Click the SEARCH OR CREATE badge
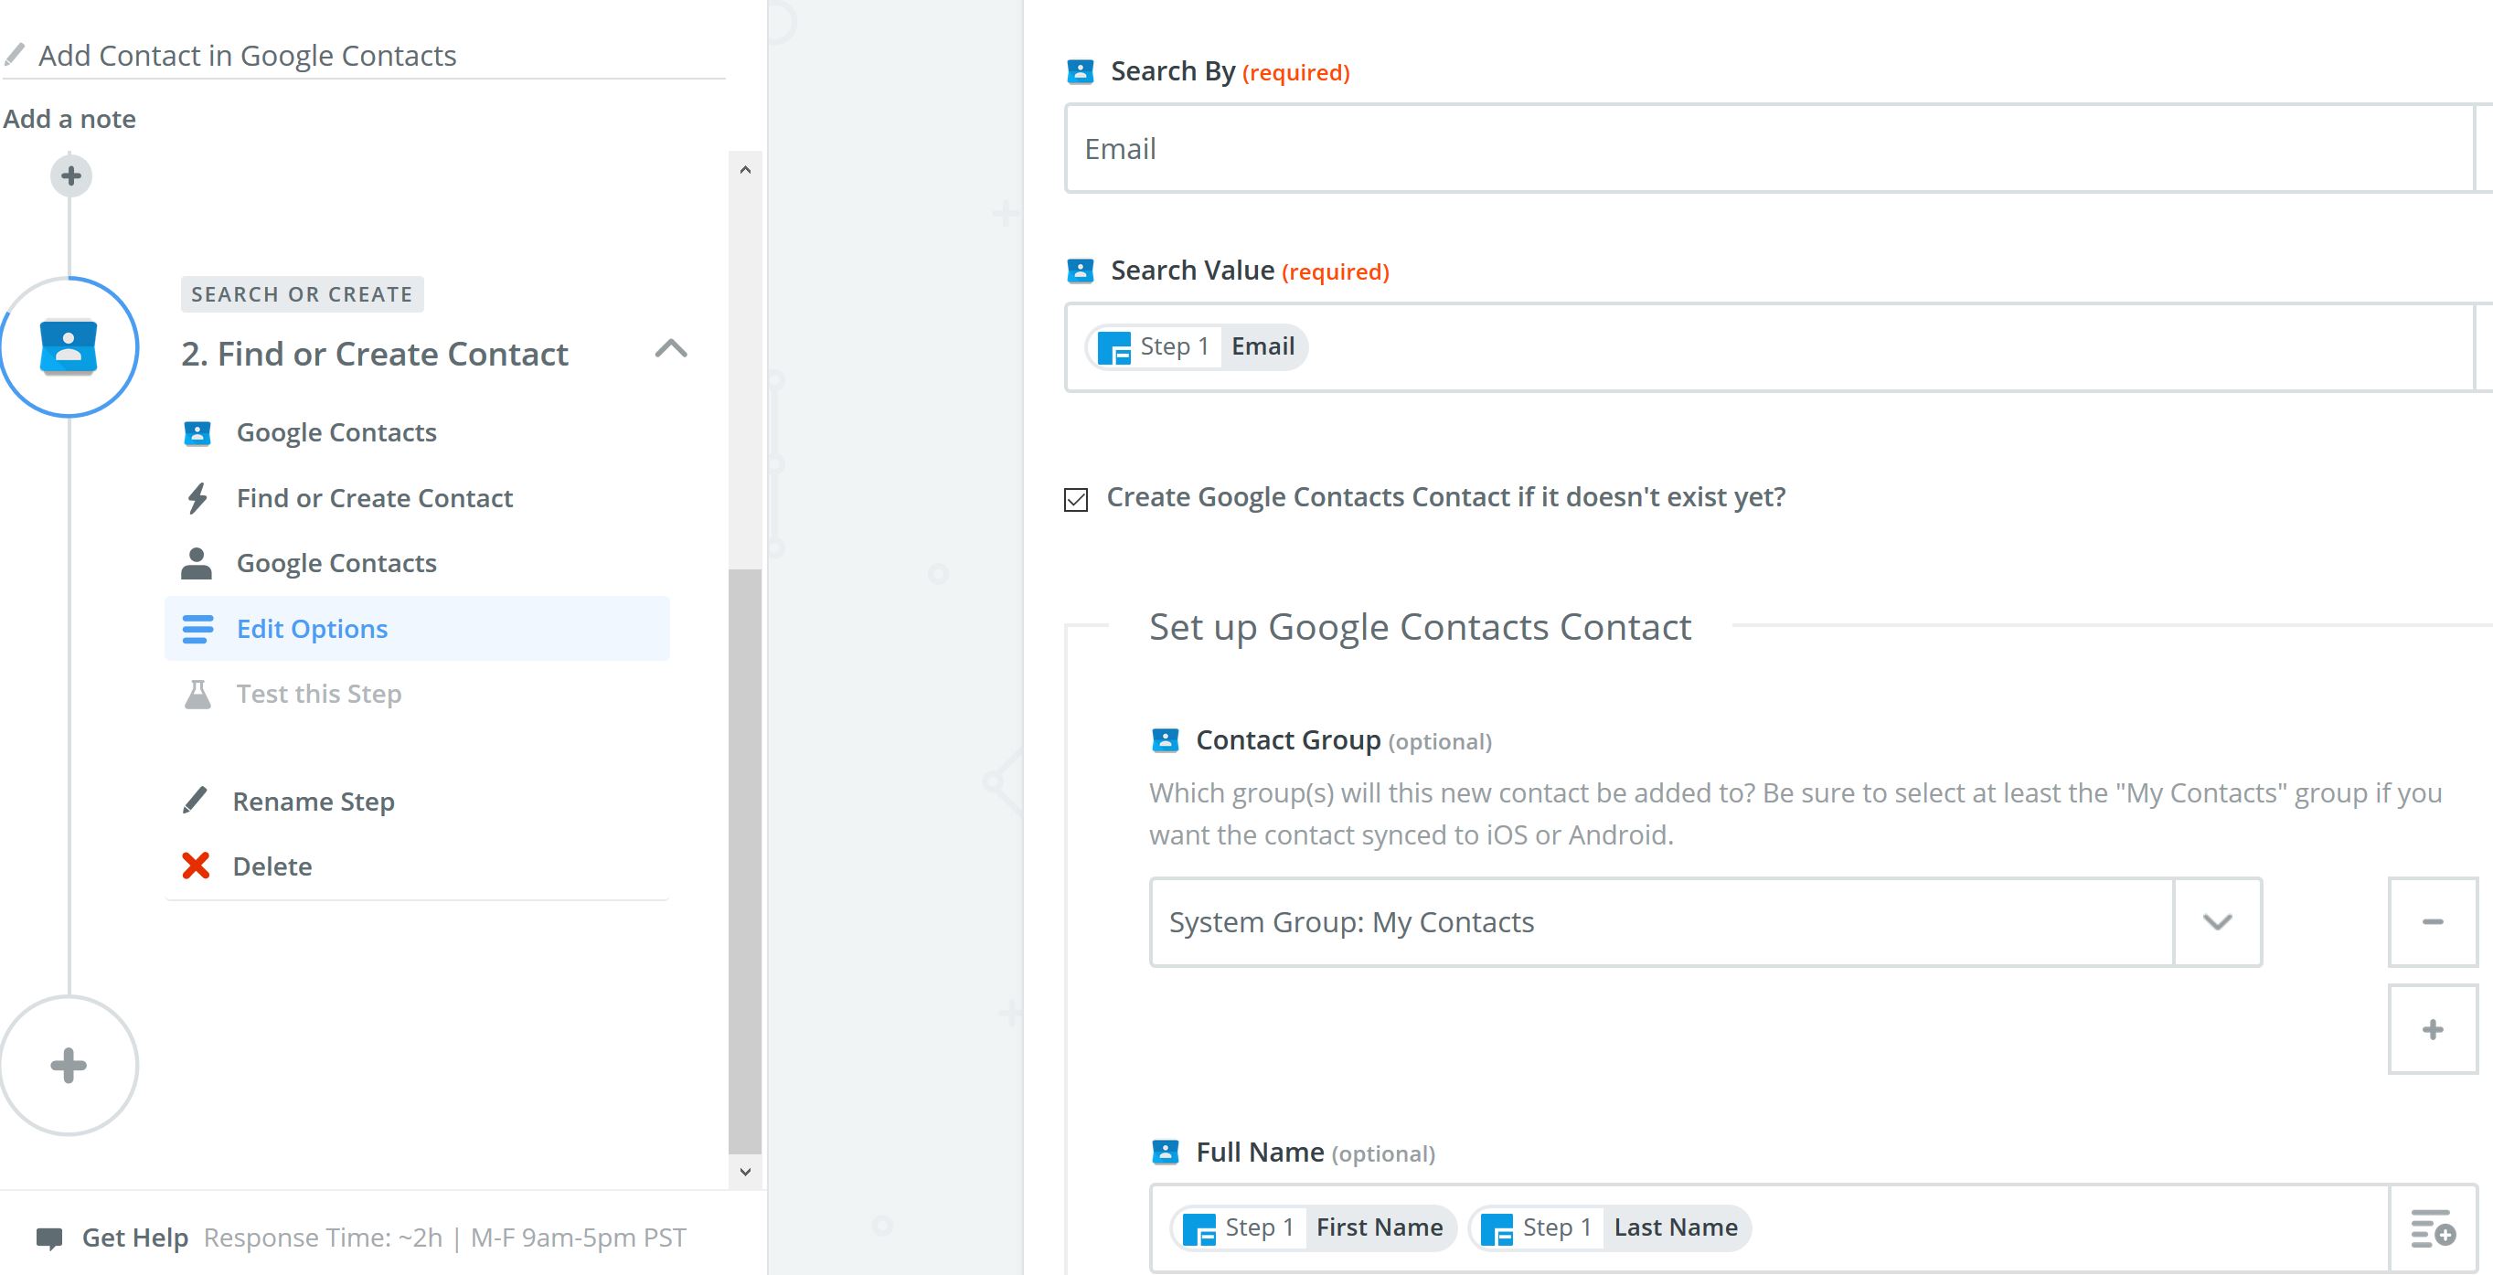The height and width of the screenshot is (1275, 2493). pos(302,294)
